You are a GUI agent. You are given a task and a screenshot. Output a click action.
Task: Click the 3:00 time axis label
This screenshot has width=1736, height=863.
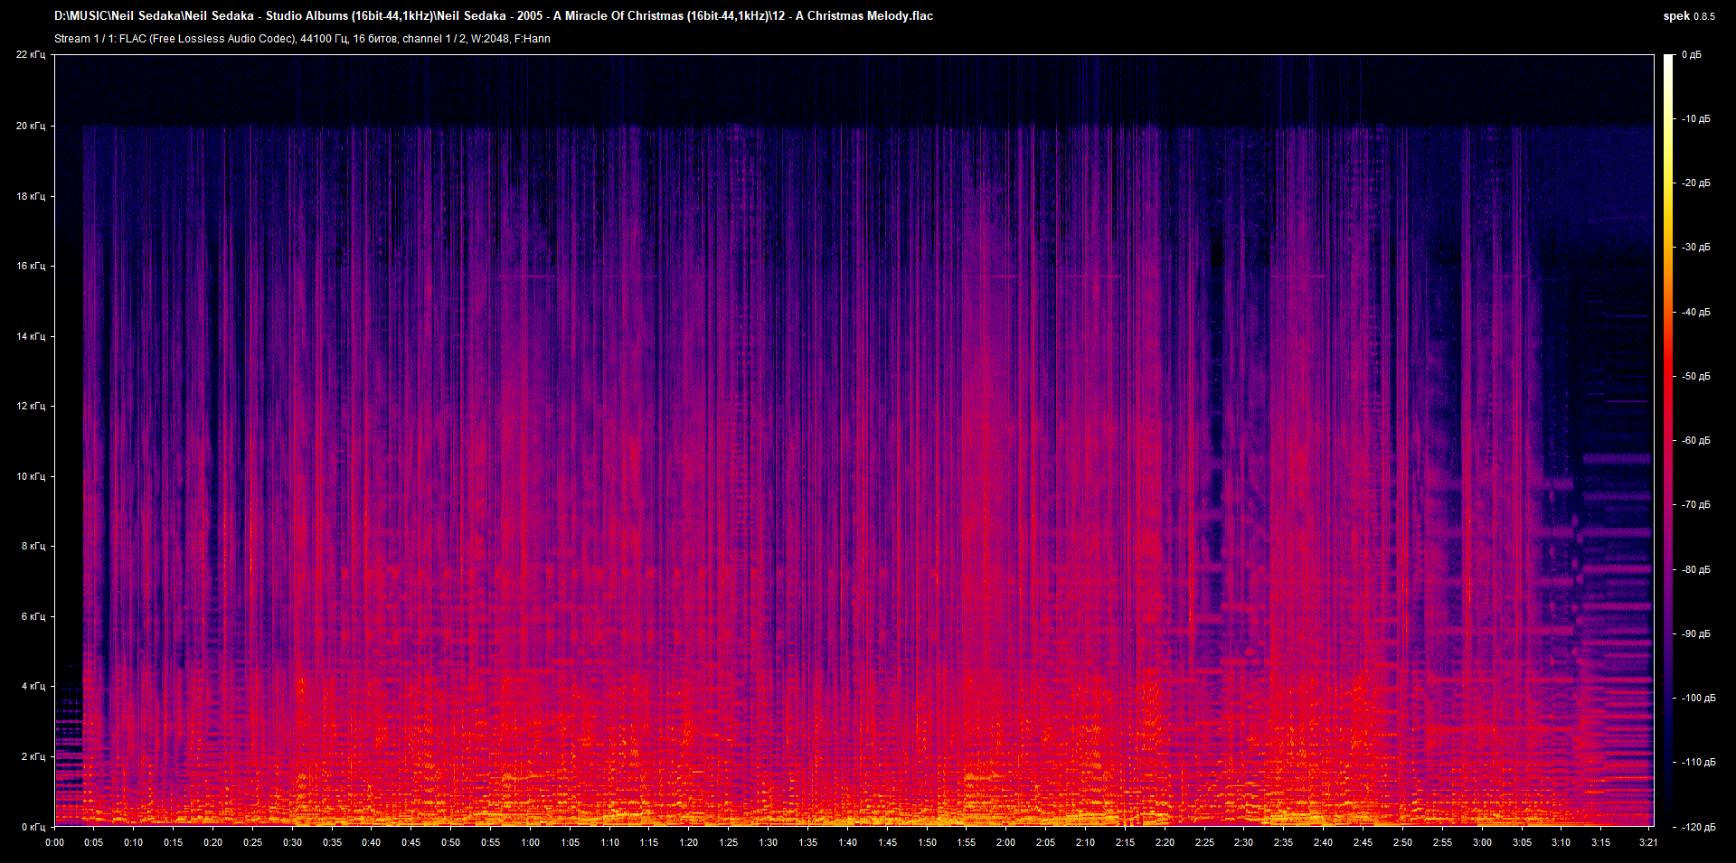[1482, 842]
